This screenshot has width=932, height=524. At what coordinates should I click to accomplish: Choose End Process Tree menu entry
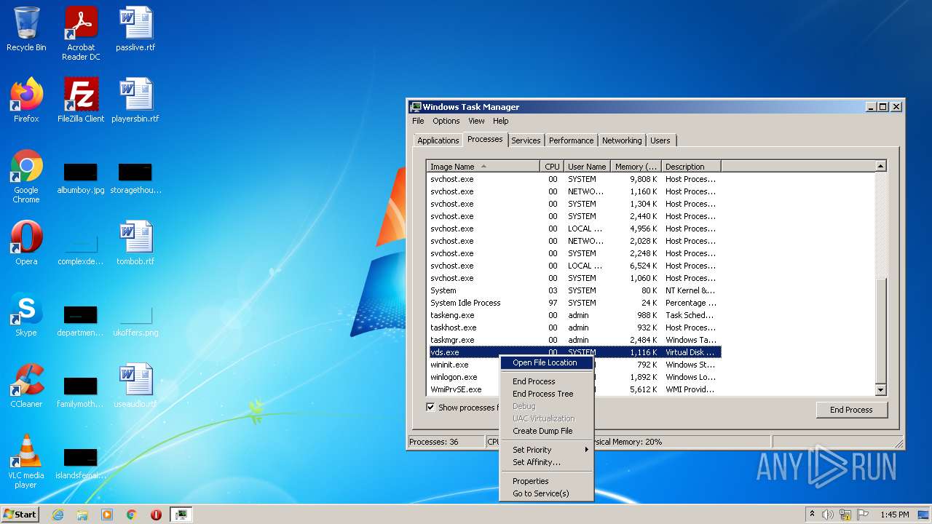click(546, 394)
